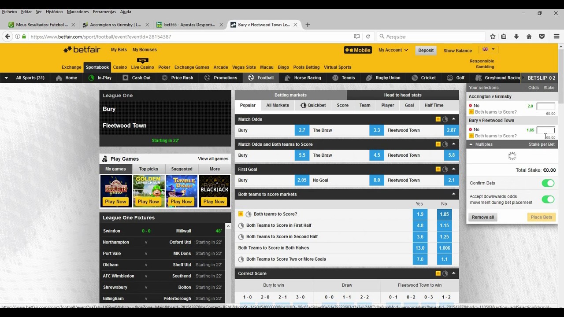Select The Draw 3.3 odds in Match Odds

click(x=377, y=130)
